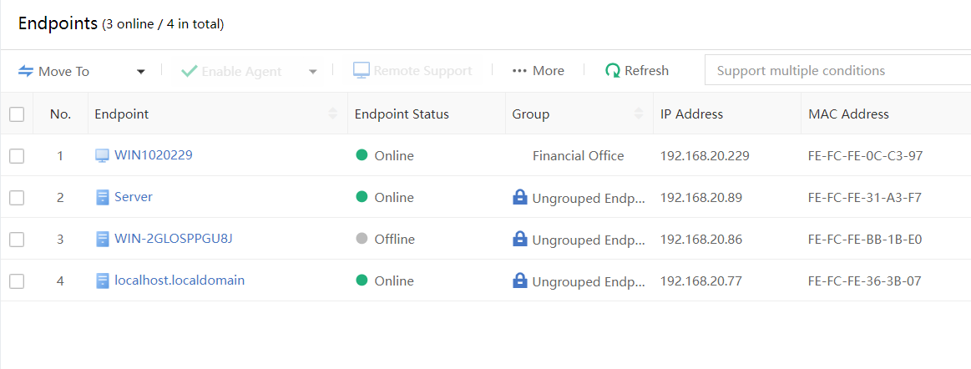Image resolution: width=971 pixels, height=369 pixels.
Task: Click the Refresh circular arrow icon
Action: click(x=613, y=71)
